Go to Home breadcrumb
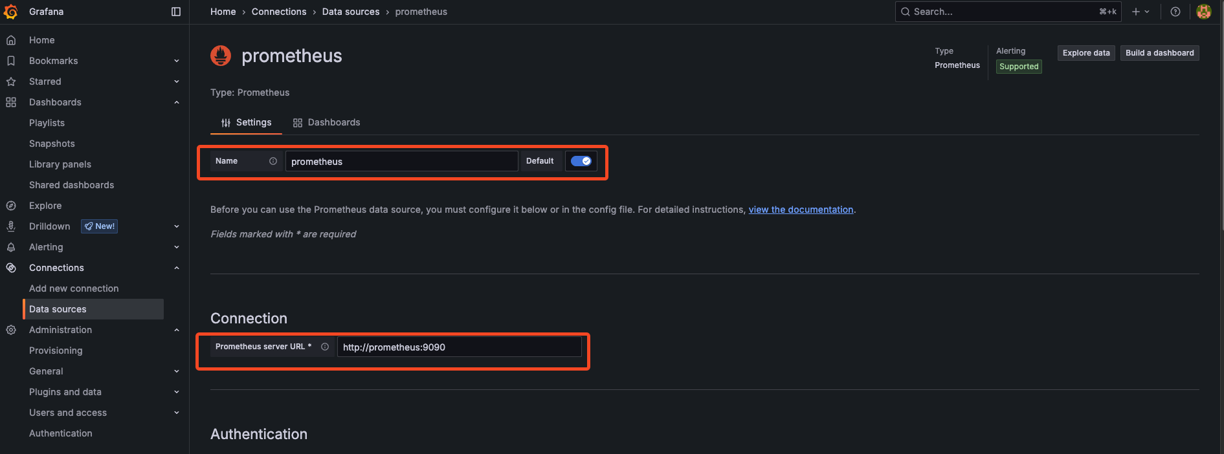Image resolution: width=1224 pixels, height=454 pixels. (x=223, y=12)
